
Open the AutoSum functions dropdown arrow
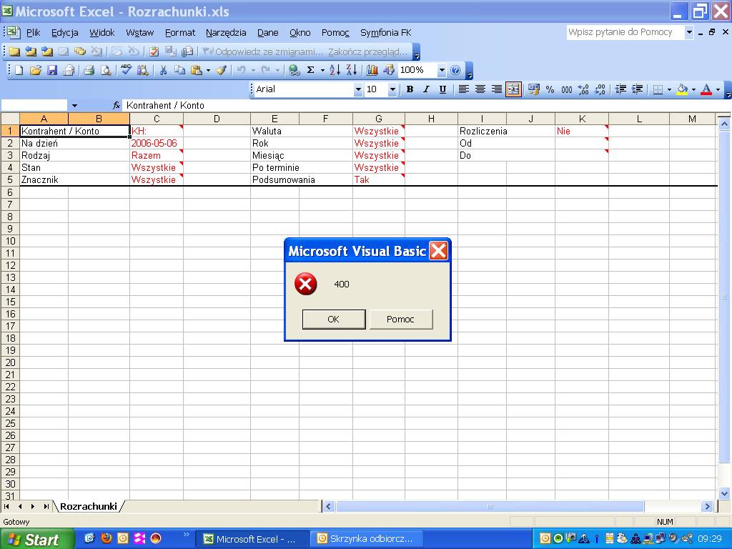(x=322, y=71)
